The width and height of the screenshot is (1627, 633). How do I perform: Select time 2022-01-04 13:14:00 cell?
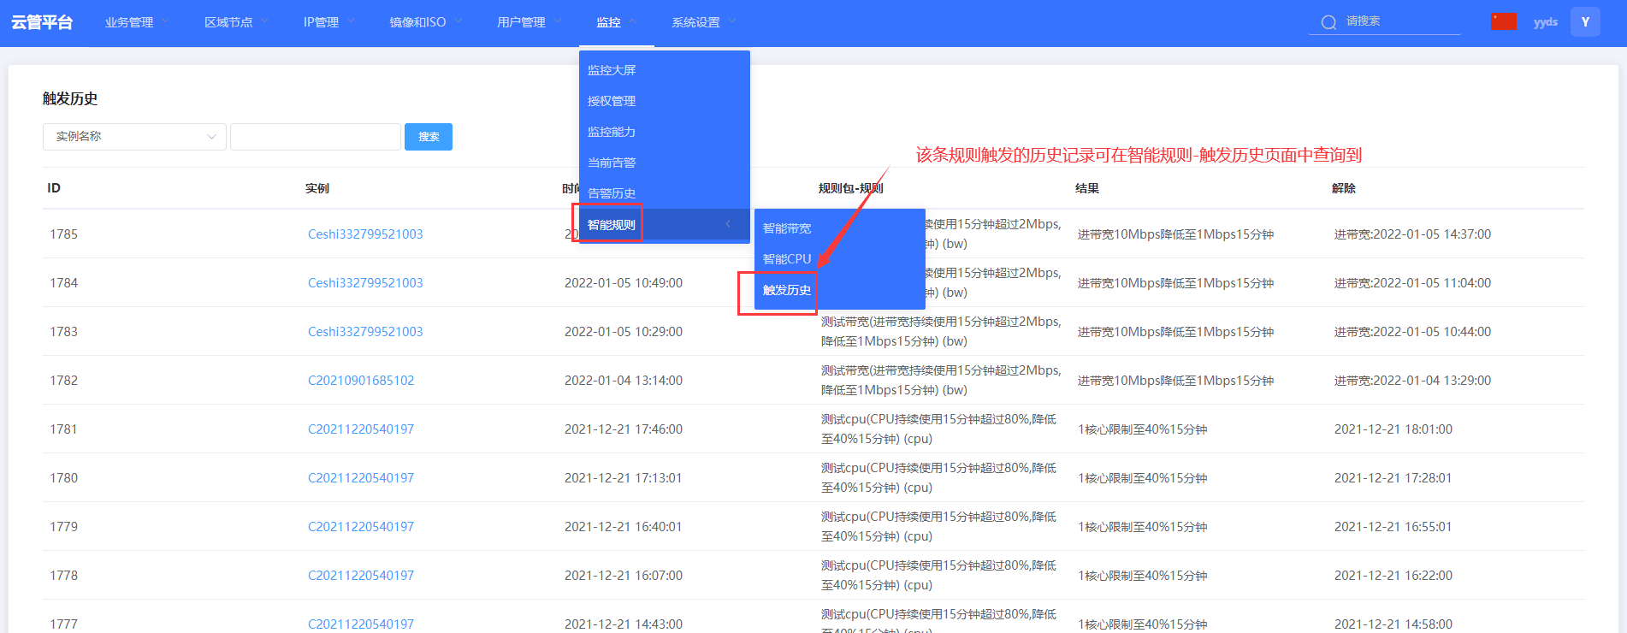click(624, 381)
